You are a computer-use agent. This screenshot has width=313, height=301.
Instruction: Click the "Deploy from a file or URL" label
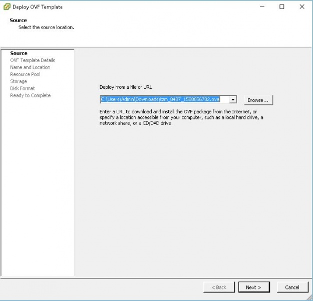tap(126, 87)
